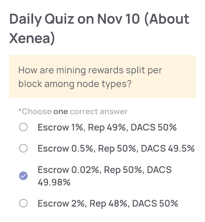Click the "How are mining rewards split per" line

pos(90,71)
